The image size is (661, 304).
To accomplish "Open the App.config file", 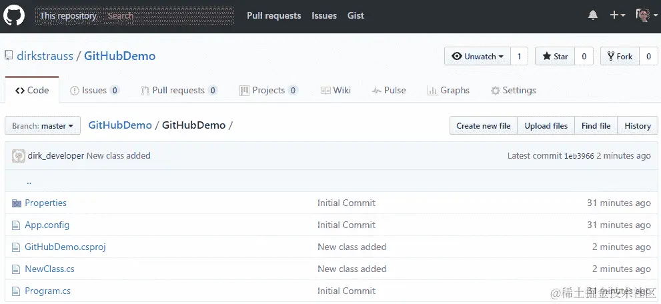I will [47, 225].
